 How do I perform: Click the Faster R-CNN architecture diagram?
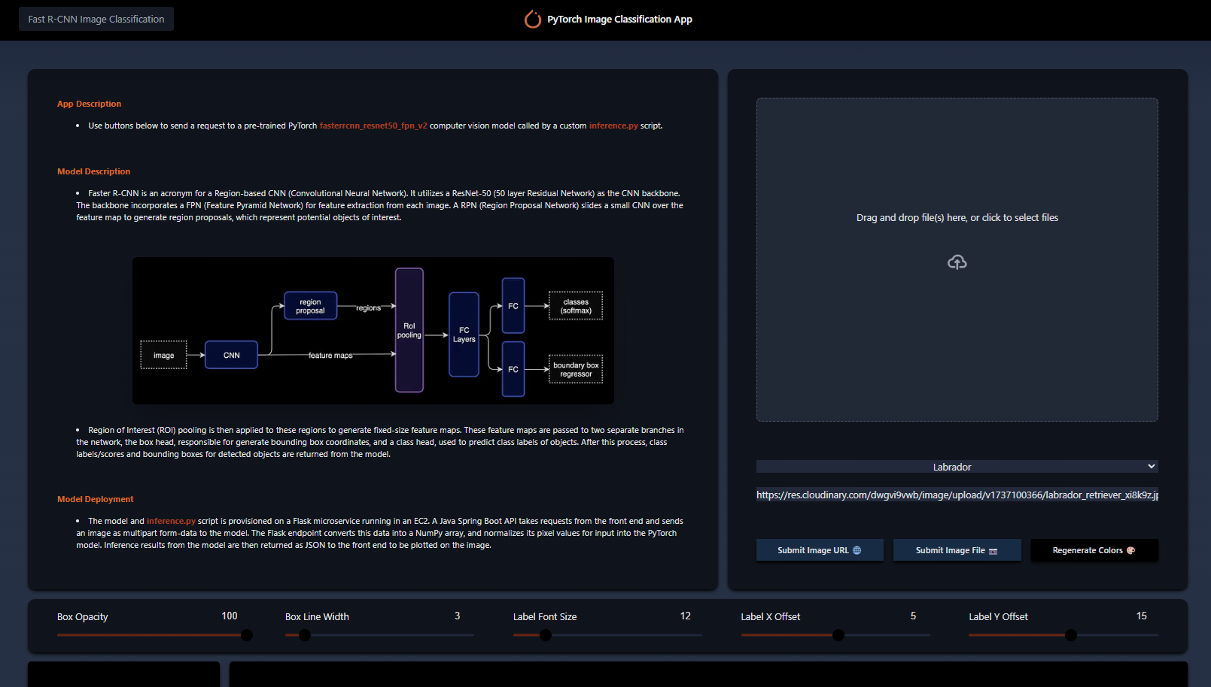pyautogui.click(x=373, y=331)
